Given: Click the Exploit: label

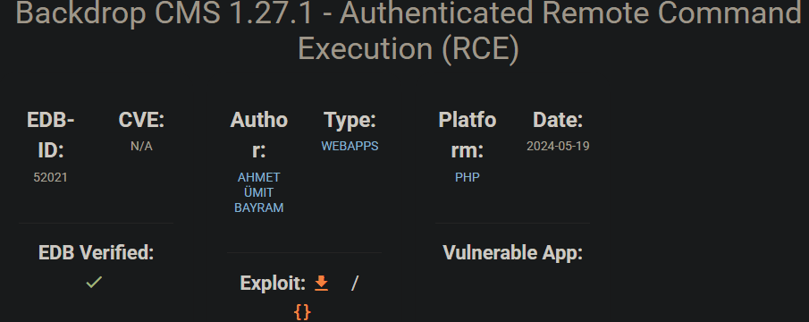Looking at the screenshot, I should [273, 283].
